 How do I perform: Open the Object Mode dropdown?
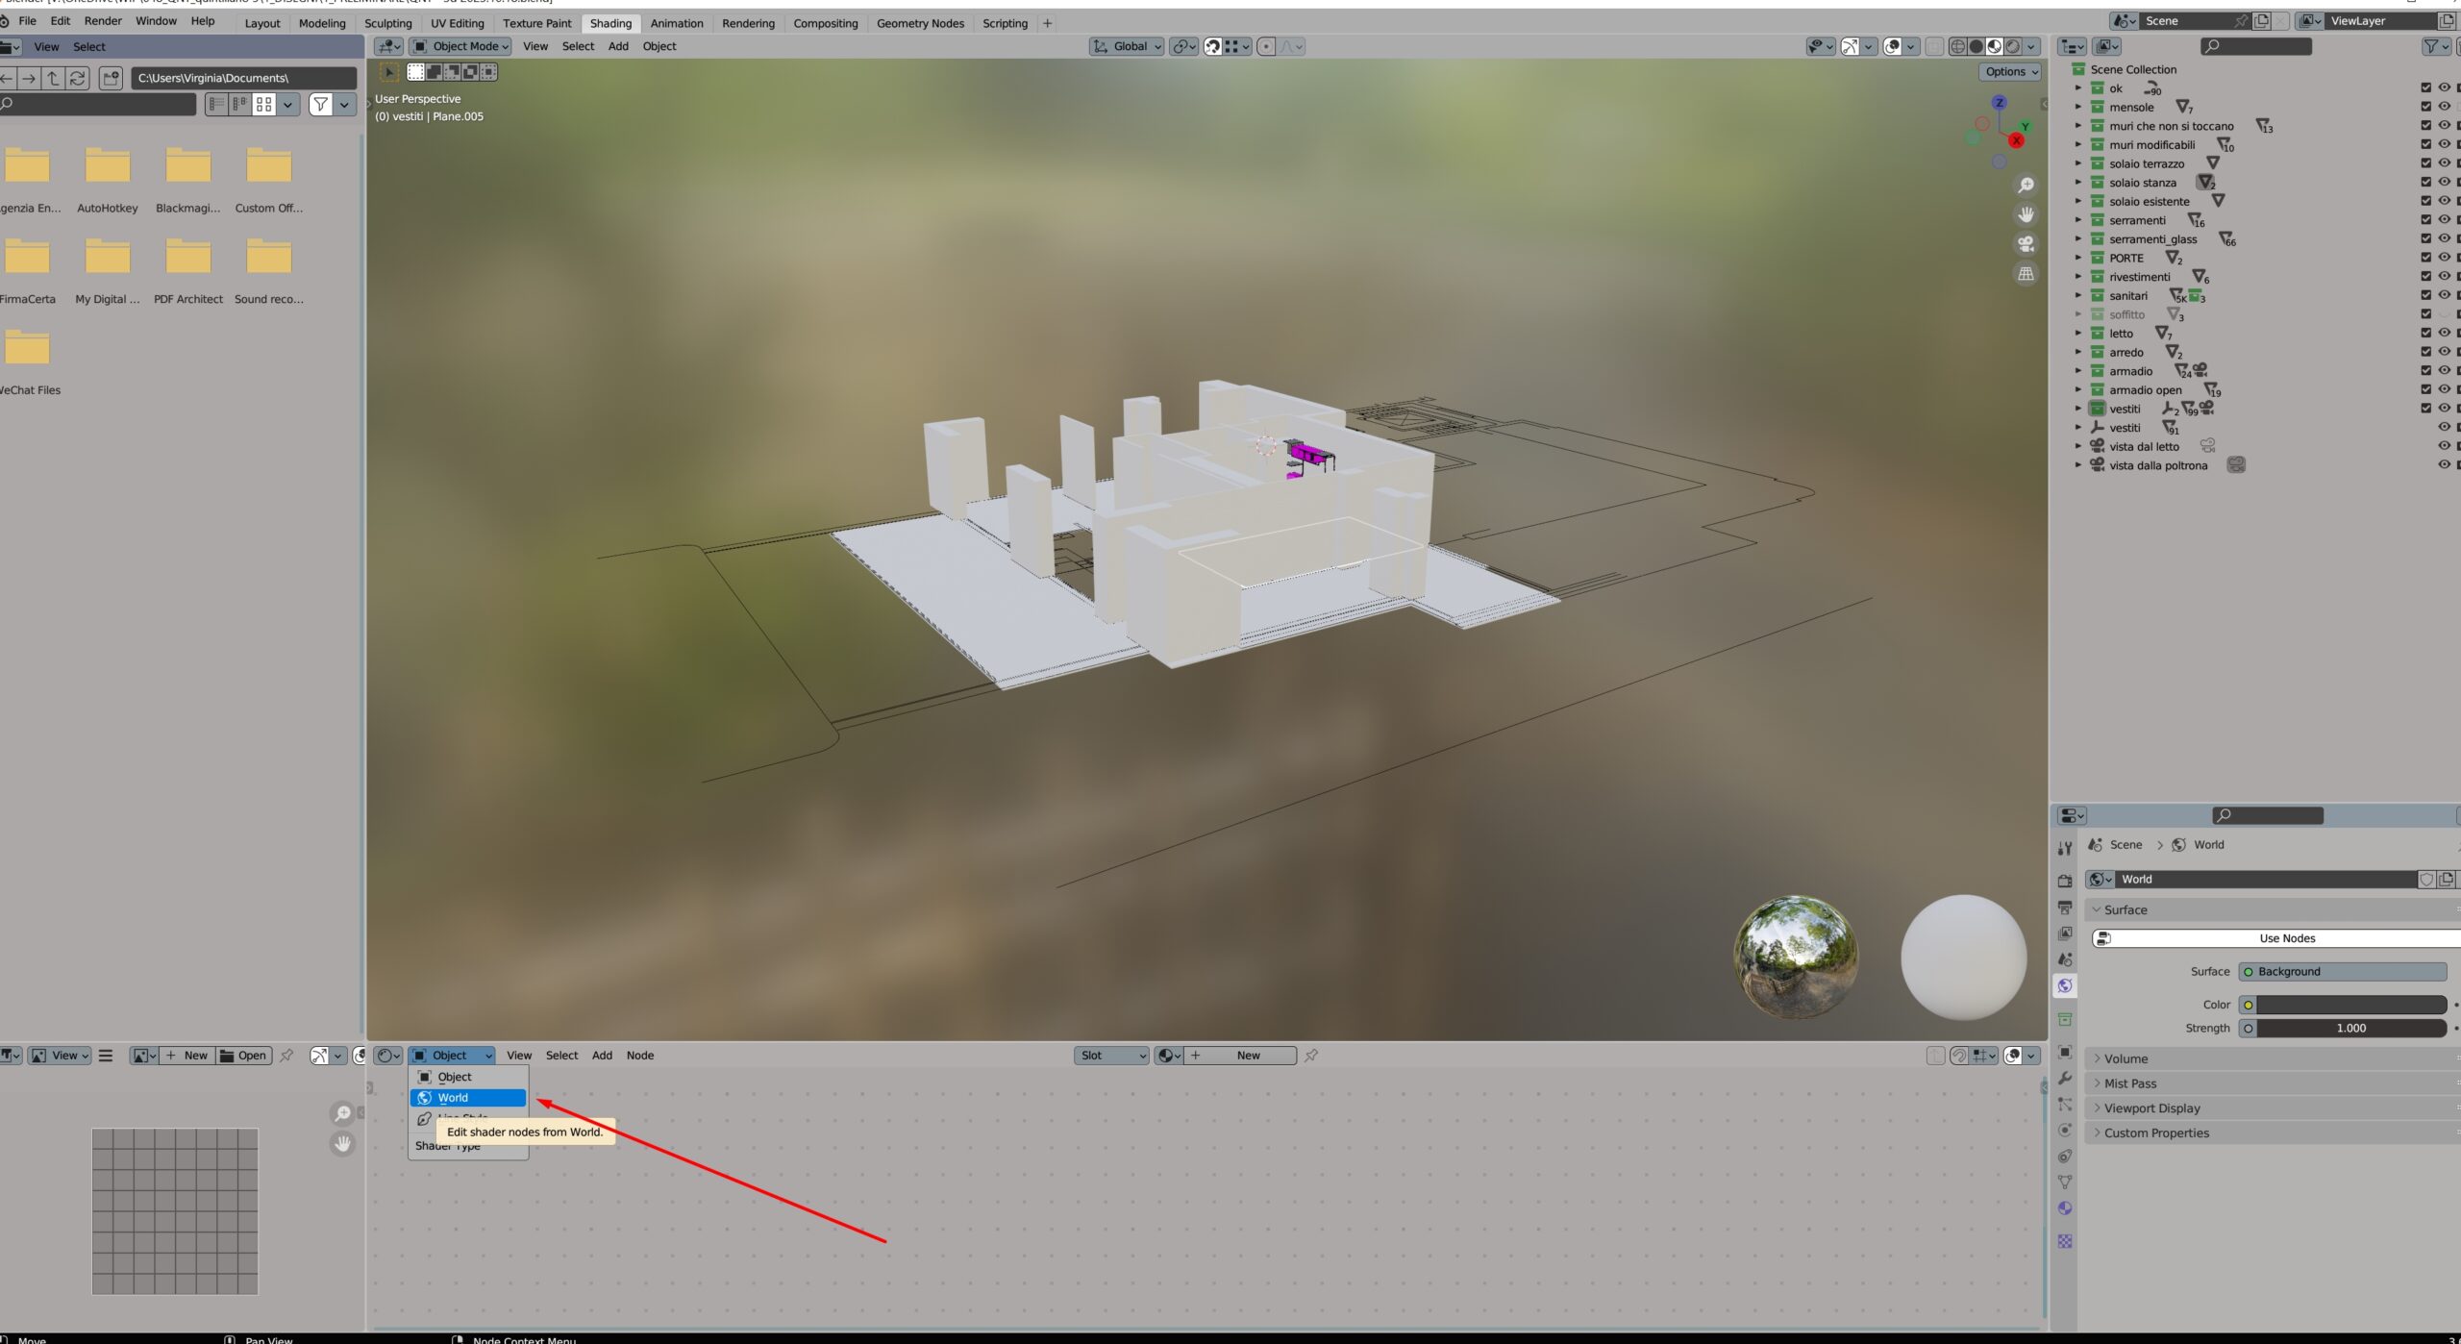pyautogui.click(x=461, y=46)
